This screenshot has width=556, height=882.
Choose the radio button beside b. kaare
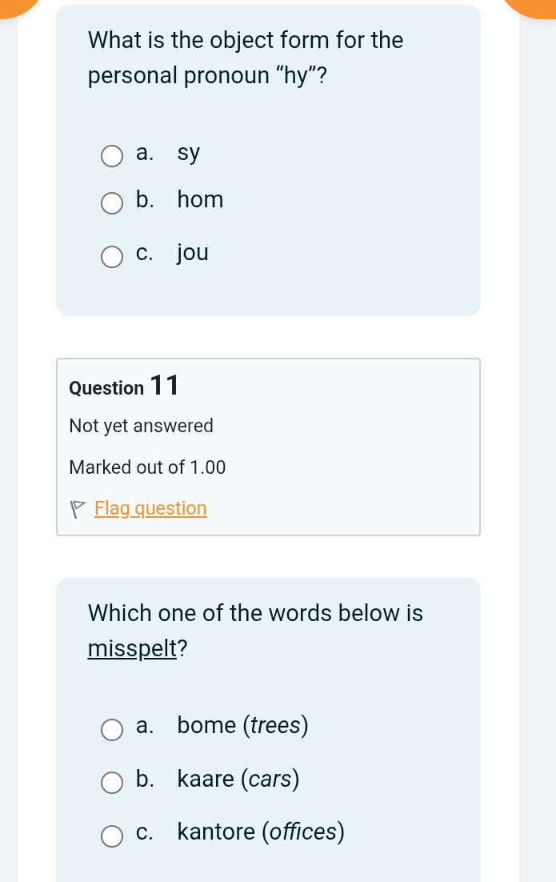pos(112,782)
